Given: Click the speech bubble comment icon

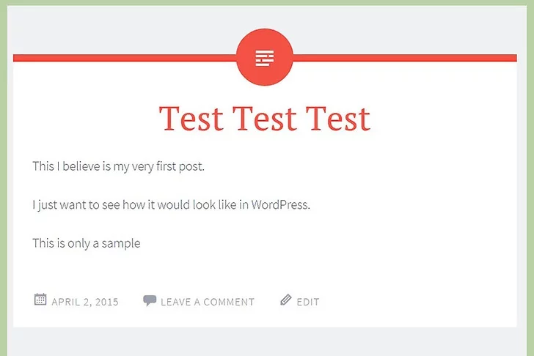Looking at the screenshot, I should click(150, 300).
